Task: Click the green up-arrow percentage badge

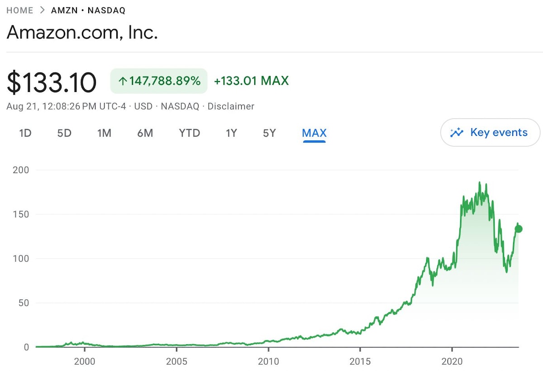Action: 159,81
